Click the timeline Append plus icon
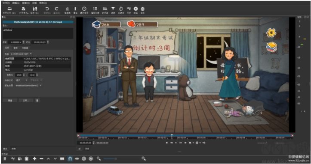The width and height of the screenshot is (311, 164). [x=34, y=158]
